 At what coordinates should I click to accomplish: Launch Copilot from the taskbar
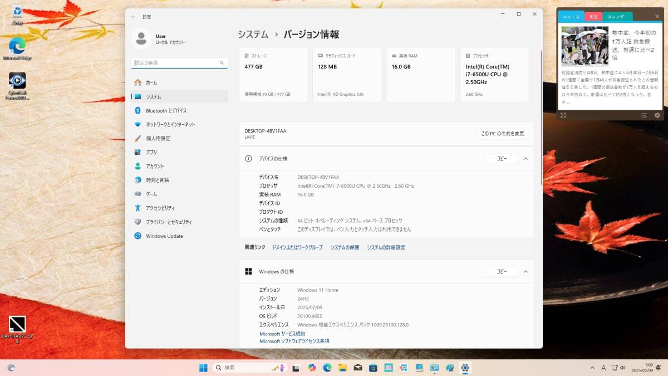point(312,368)
